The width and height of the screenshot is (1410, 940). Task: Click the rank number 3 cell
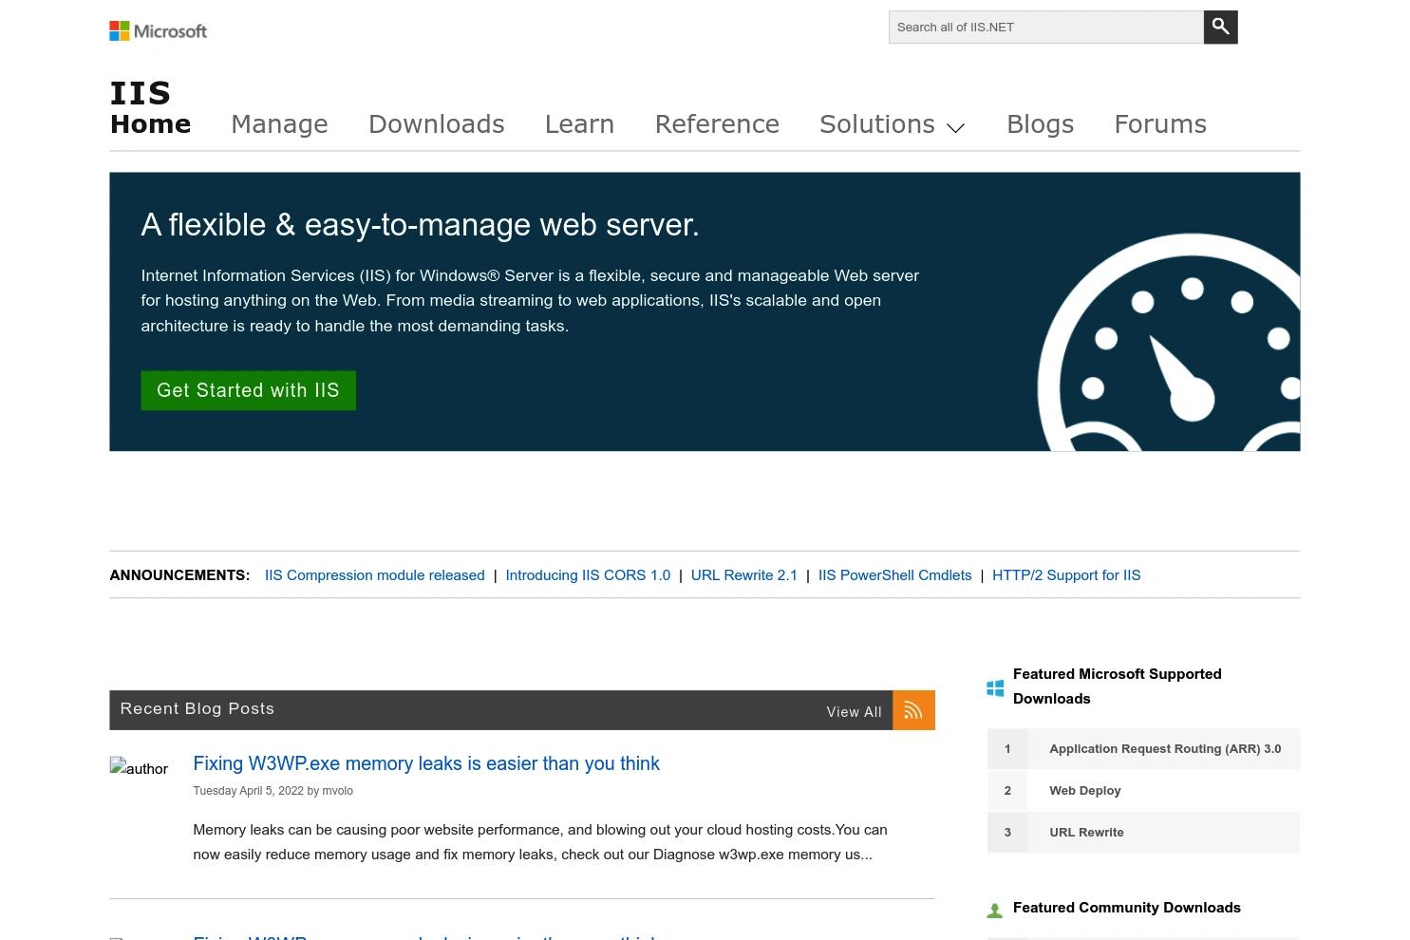click(1007, 833)
